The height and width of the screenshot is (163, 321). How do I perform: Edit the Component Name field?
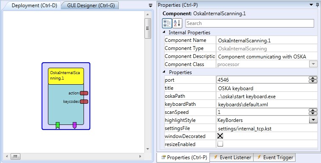[x=267, y=40]
